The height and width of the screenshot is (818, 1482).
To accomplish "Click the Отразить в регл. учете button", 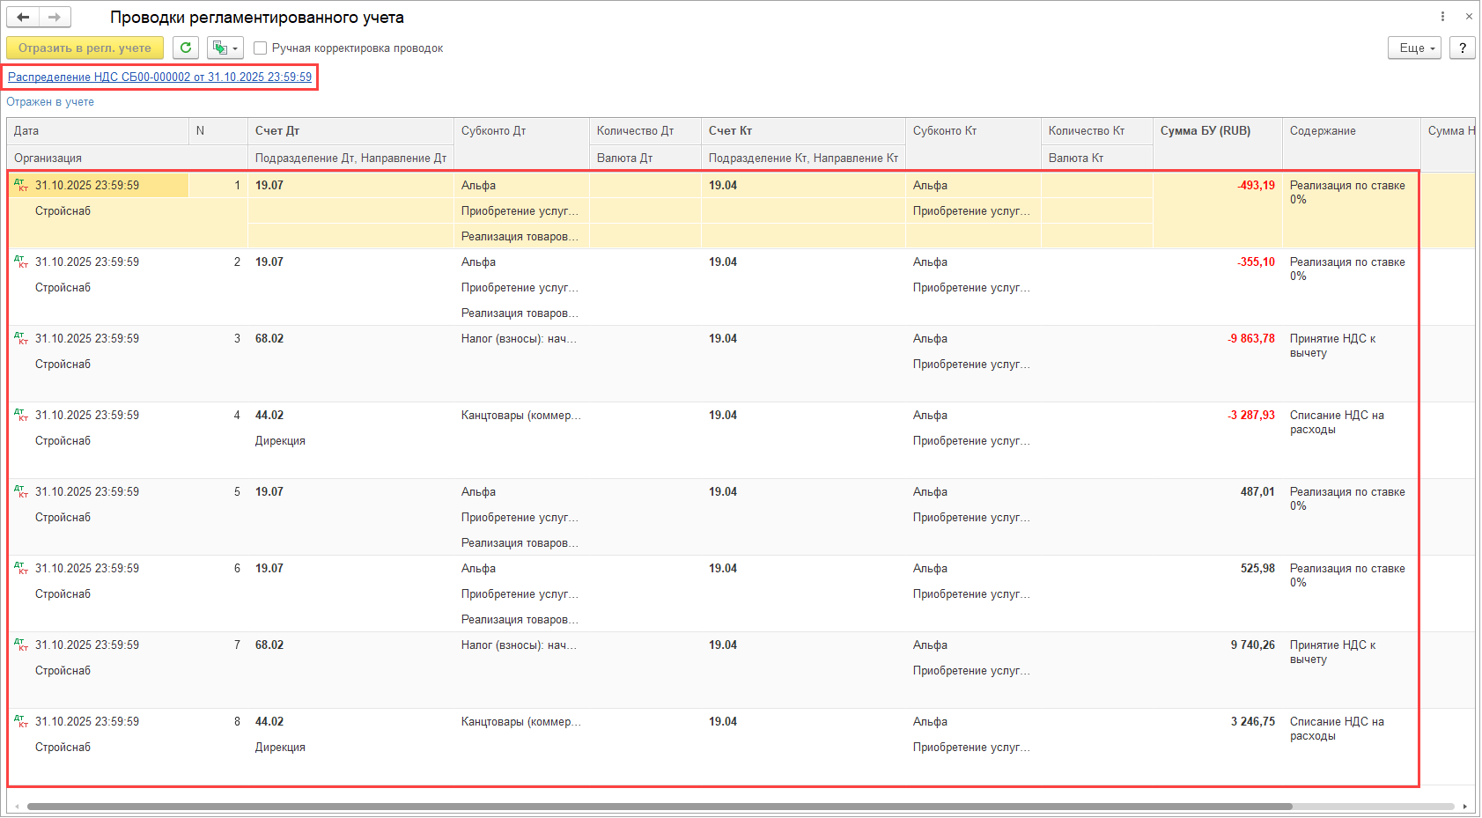I will (85, 48).
